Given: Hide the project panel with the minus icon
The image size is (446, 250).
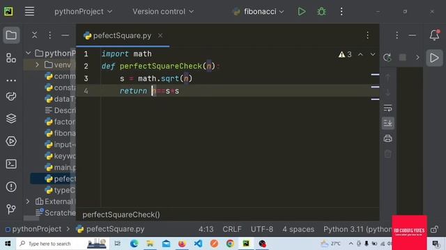Looking at the screenshot, I should [65, 35].
